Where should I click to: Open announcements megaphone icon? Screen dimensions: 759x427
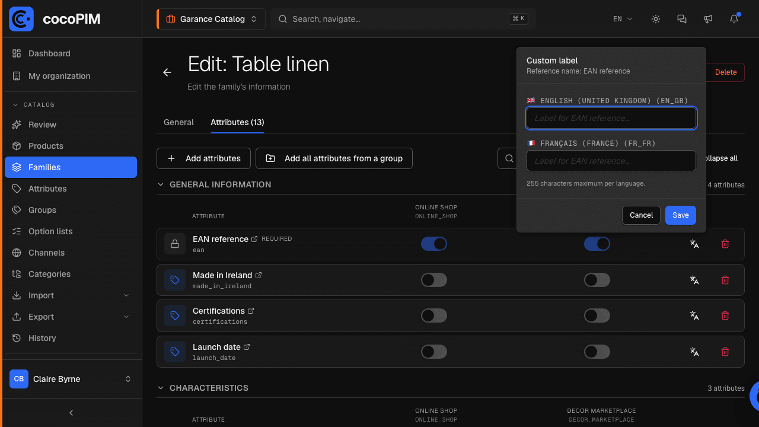point(708,19)
